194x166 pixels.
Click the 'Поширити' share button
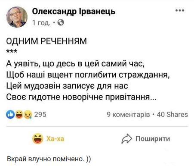tap(146, 139)
